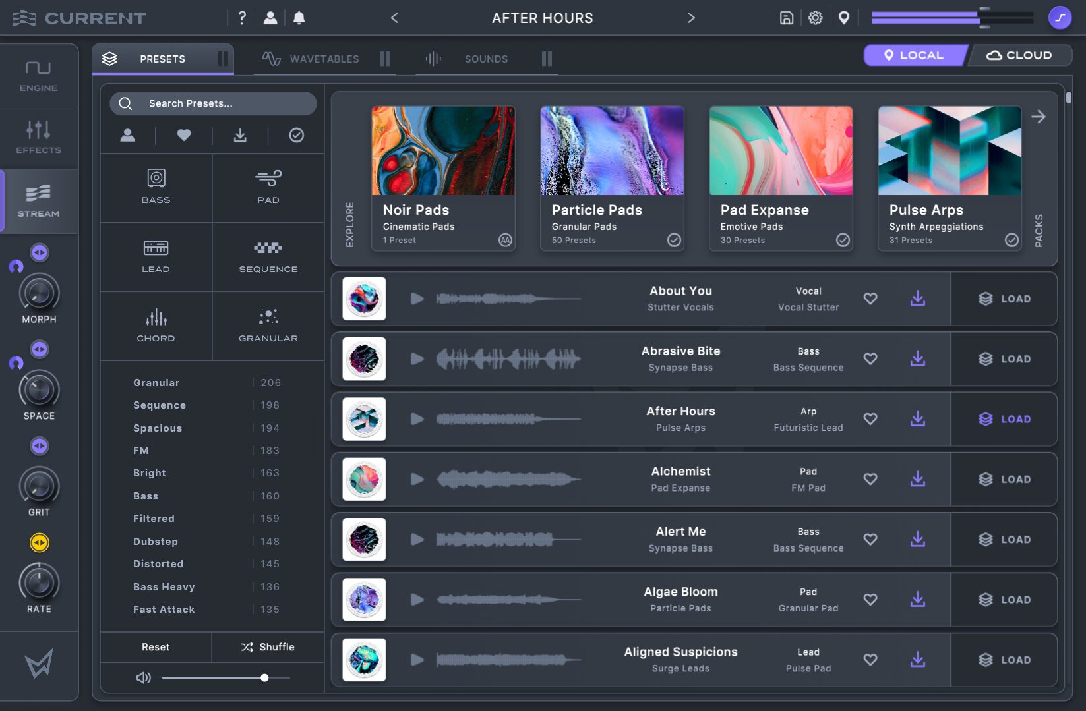Viewport: 1086px width, 711px height.
Task: Filter presets by Pad category
Action: click(268, 188)
